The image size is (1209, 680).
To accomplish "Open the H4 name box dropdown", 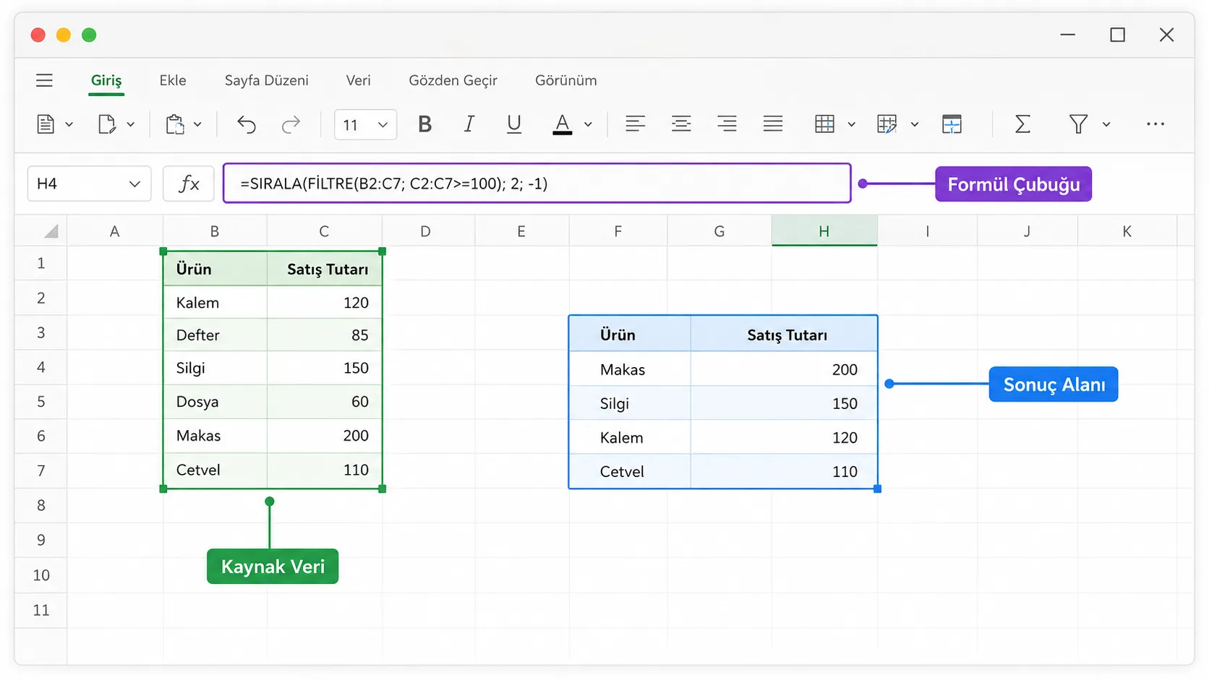I will 134,184.
